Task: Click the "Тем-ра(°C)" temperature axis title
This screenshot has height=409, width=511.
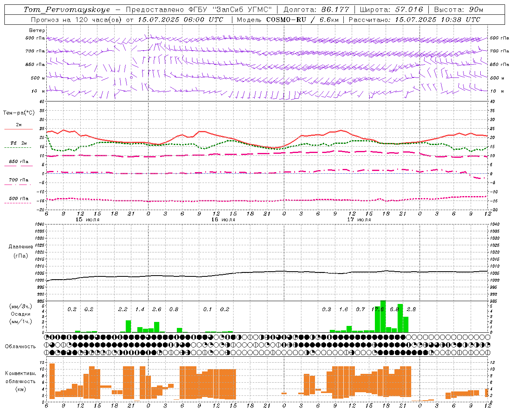Action: pos(19,113)
